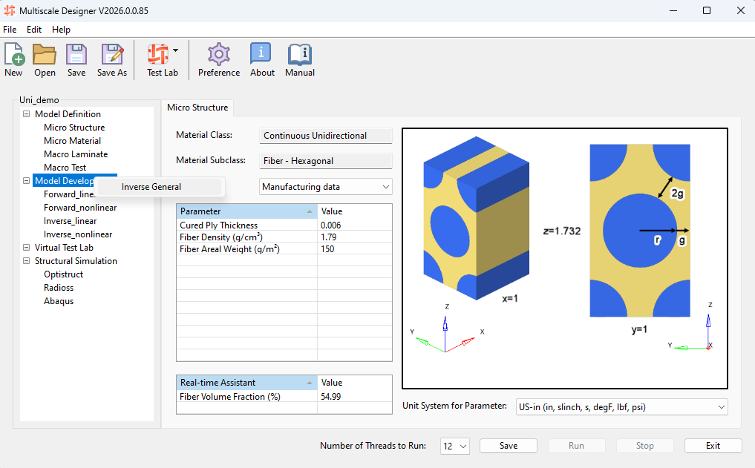The height and width of the screenshot is (468, 755).
Task: Open Preference gear icon
Action: [218, 56]
